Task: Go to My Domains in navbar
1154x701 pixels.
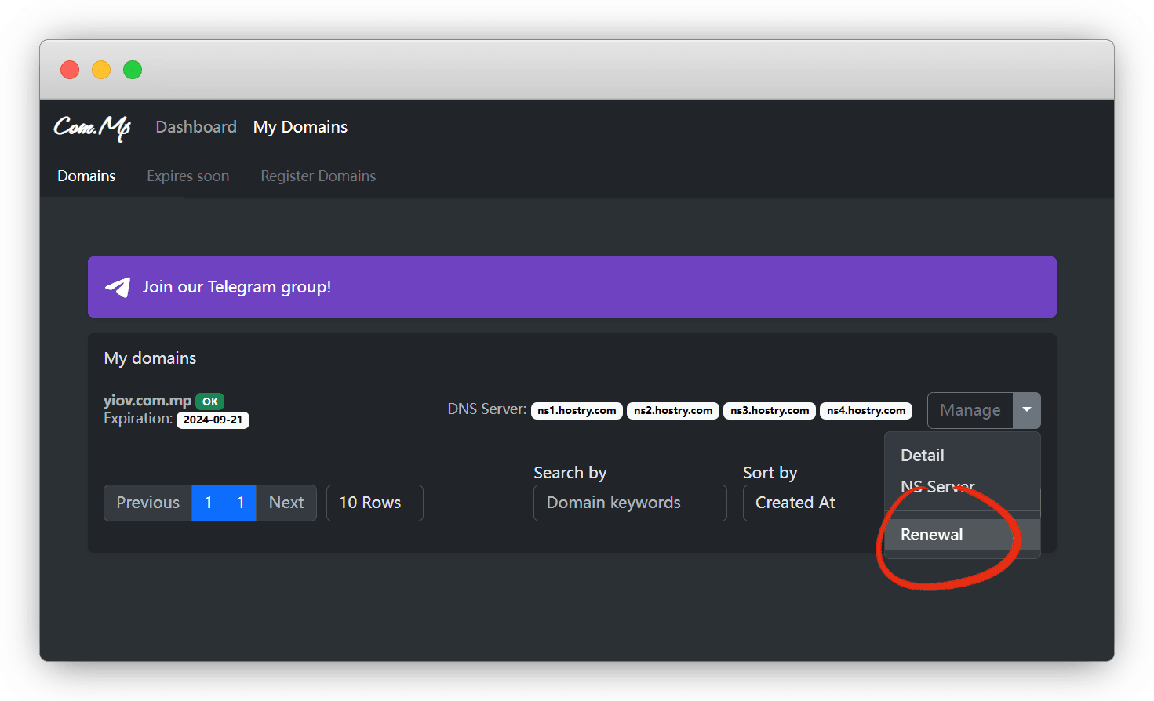Action: 300,127
